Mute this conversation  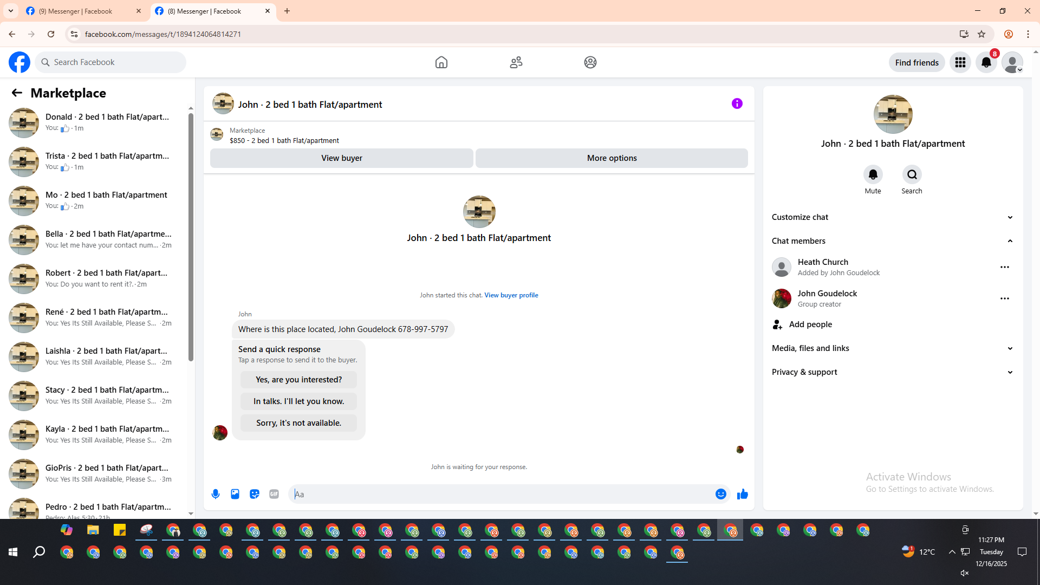click(x=873, y=174)
